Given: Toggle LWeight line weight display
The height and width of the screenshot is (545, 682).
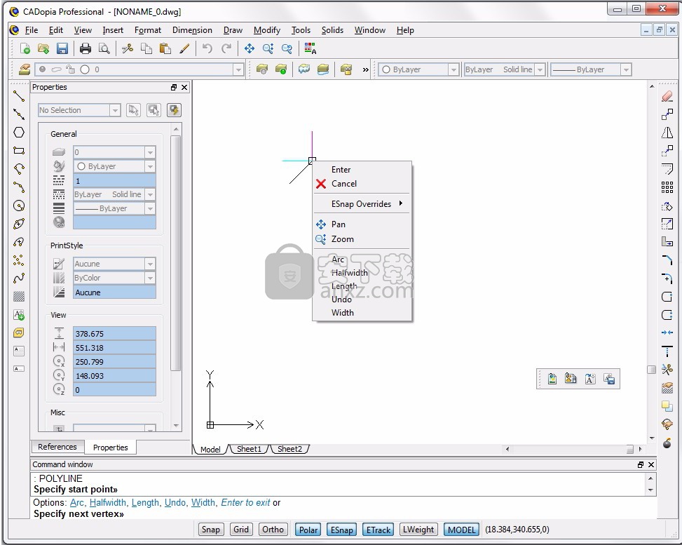Looking at the screenshot, I should tap(418, 530).
